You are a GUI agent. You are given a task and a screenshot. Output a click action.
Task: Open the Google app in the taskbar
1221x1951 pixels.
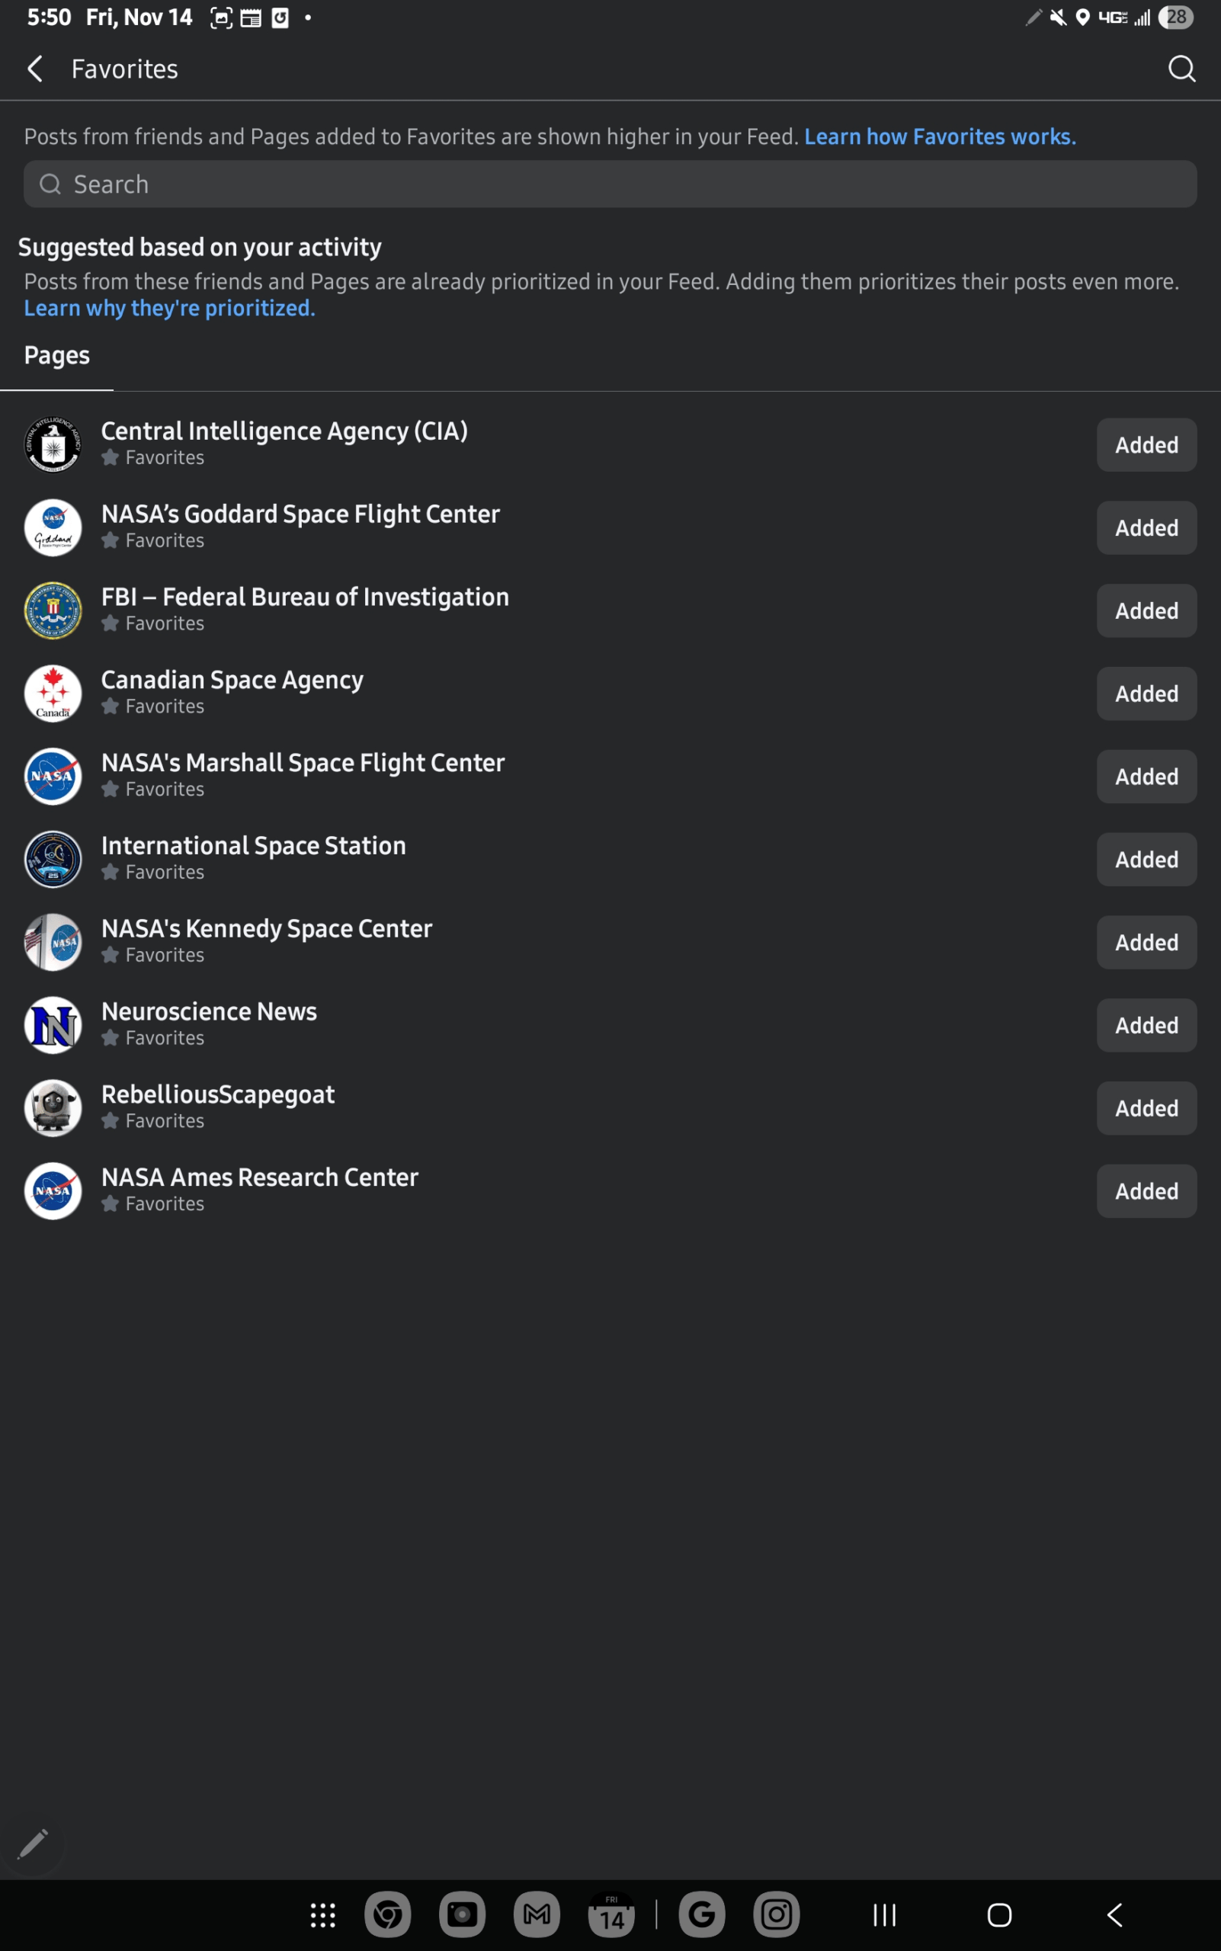[x=702, y=1914]
